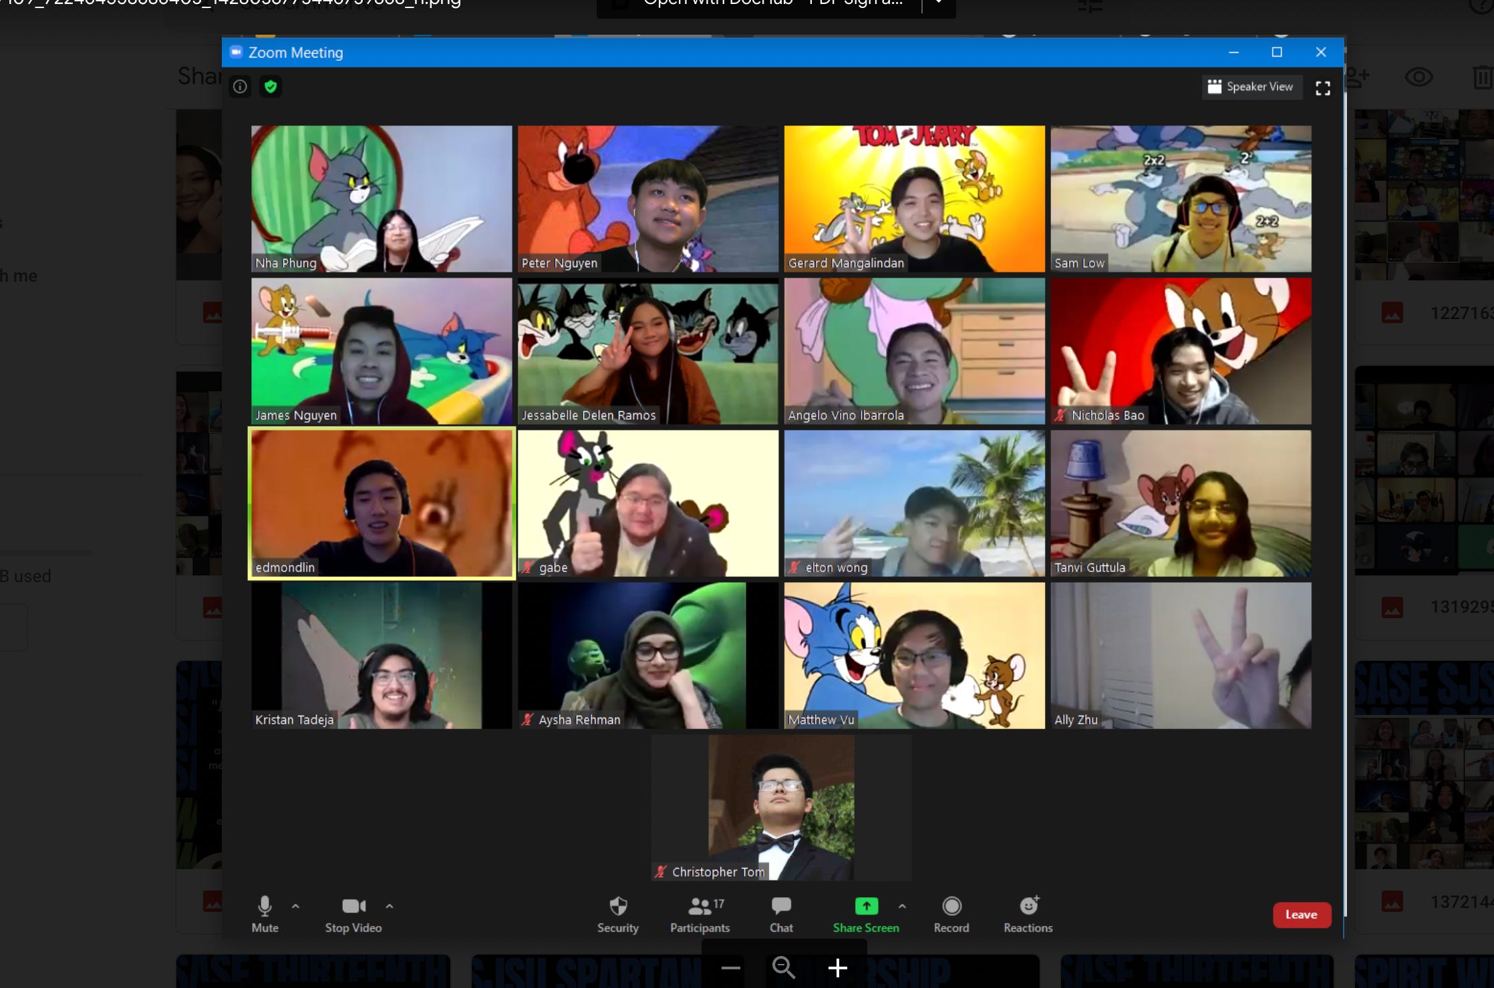Screen dimensions: 1494x988
Task: Select edmondlin's highlighted video tile
Action: [x=382, y=503]
